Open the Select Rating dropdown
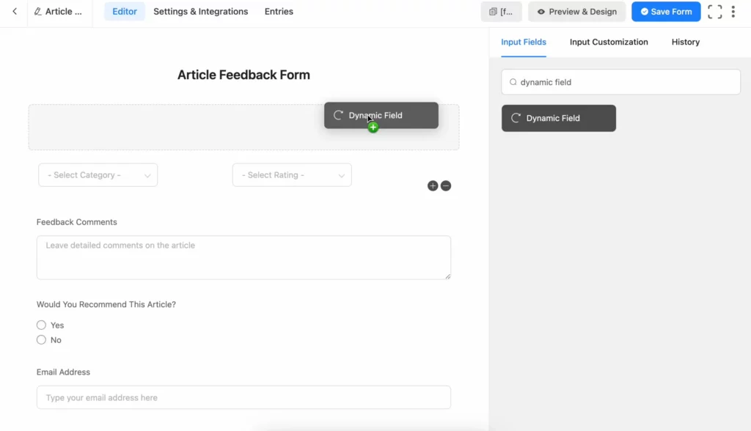This screenshot has width=751, height=431. coord(292,174)
